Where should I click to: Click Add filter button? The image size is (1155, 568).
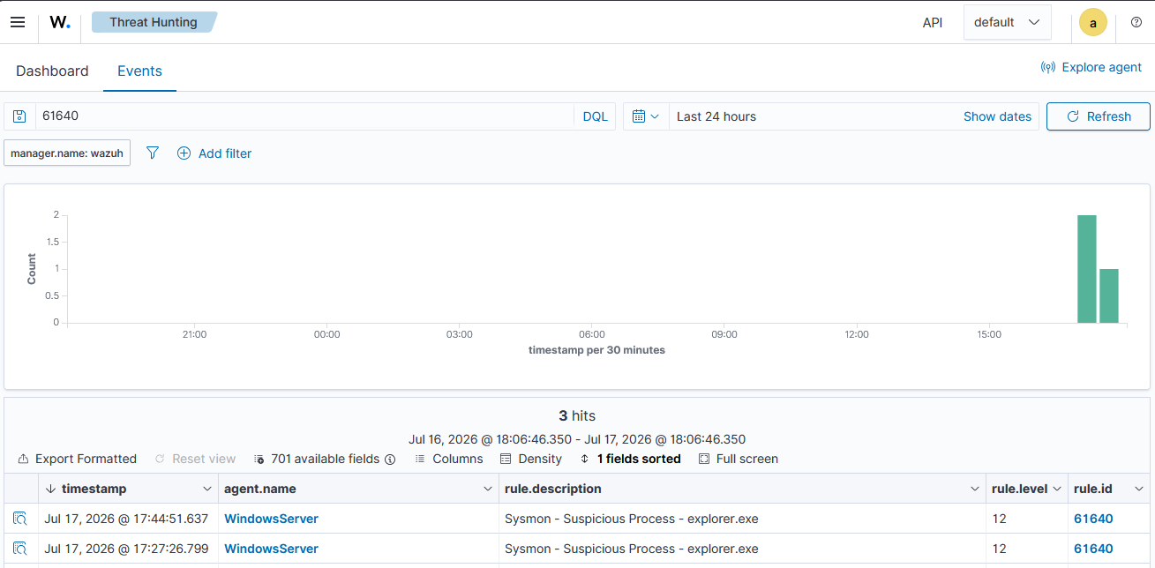[x=214, y=153]
